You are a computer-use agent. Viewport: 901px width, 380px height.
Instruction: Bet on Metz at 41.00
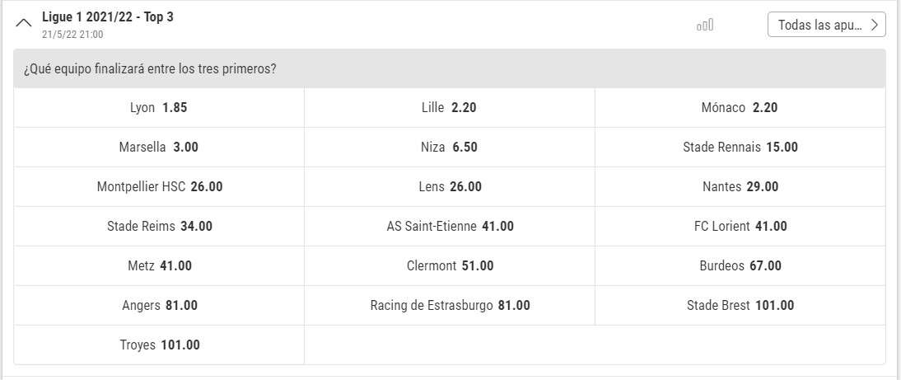(x=159, y=266)
